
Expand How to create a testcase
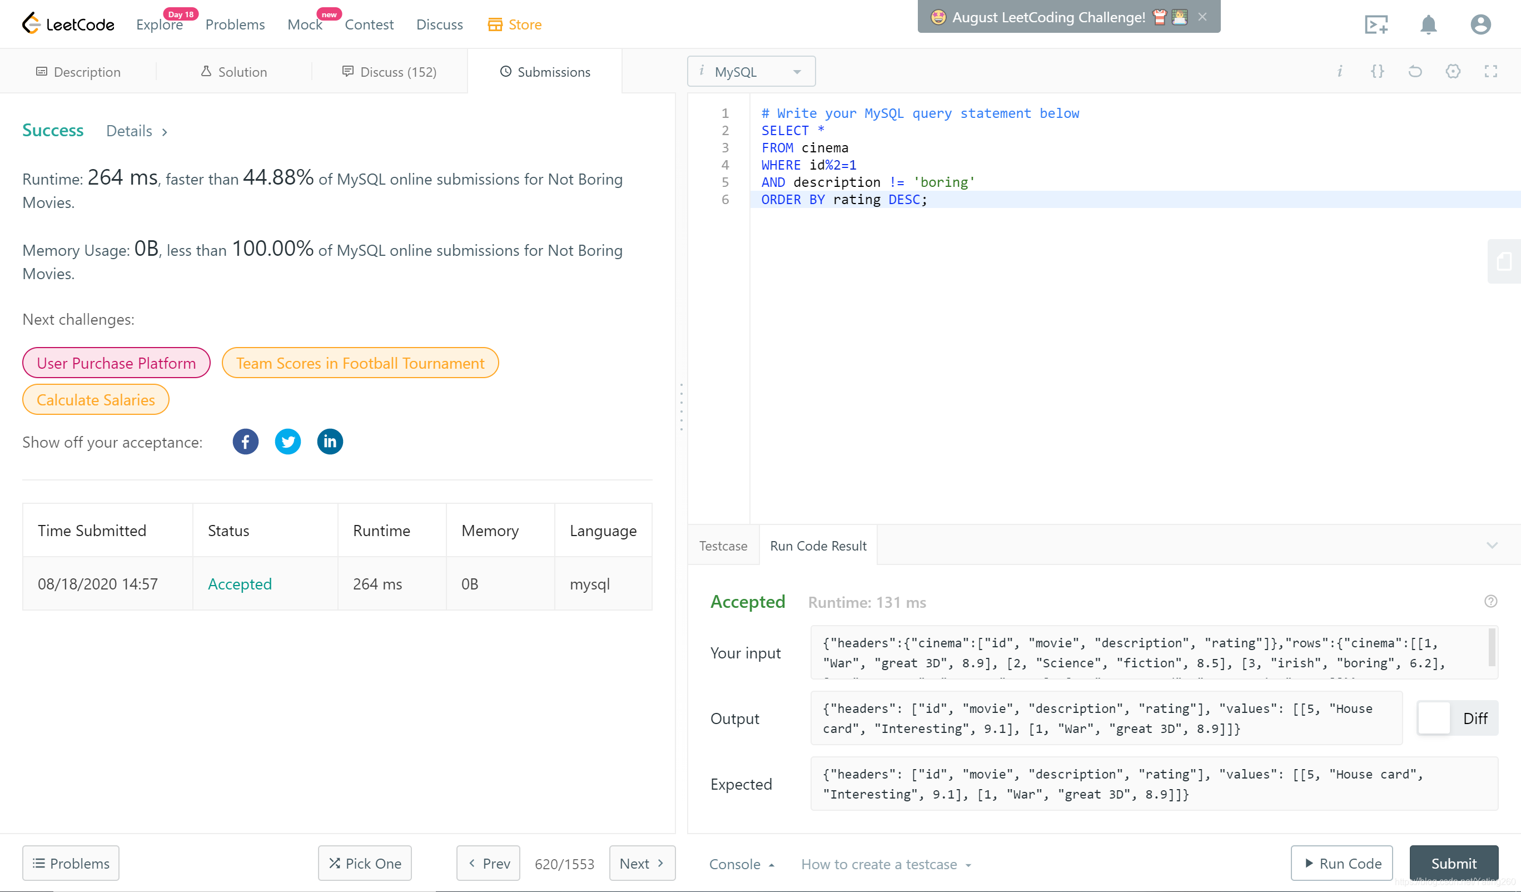coord(886,864)
